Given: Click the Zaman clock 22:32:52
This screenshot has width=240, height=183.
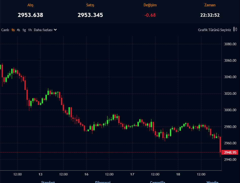Looking at the screenshot, I should coord(210,15).
